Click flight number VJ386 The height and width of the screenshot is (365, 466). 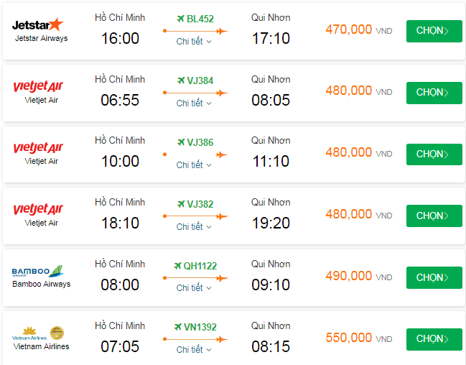[x=200, y=142]
